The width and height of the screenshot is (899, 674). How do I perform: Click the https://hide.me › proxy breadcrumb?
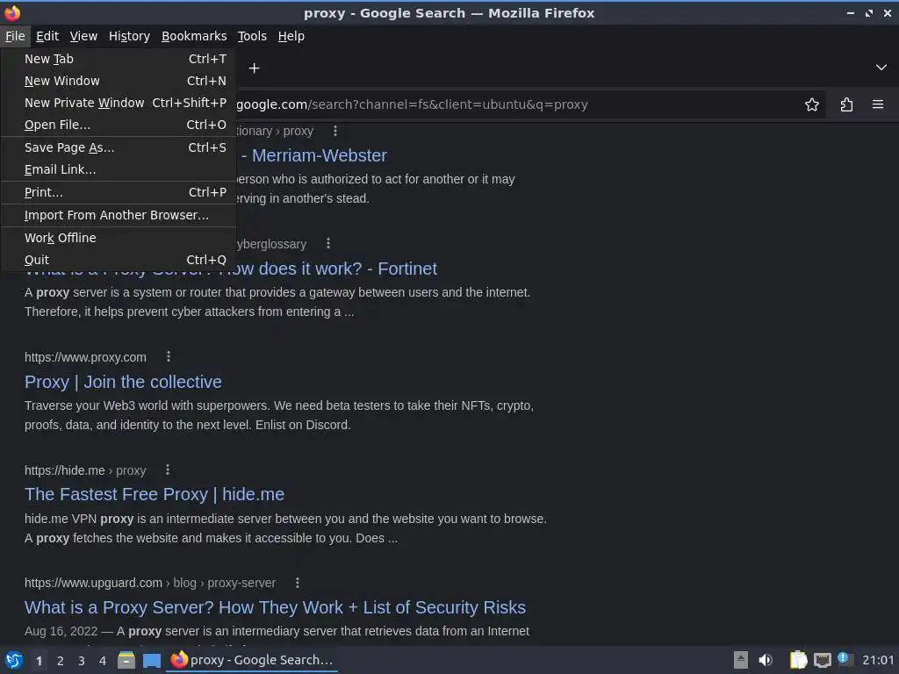coord(85,470)
